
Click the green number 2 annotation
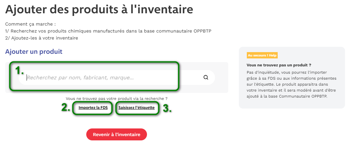tap(65, 108)
